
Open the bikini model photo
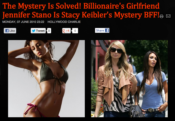46,79
